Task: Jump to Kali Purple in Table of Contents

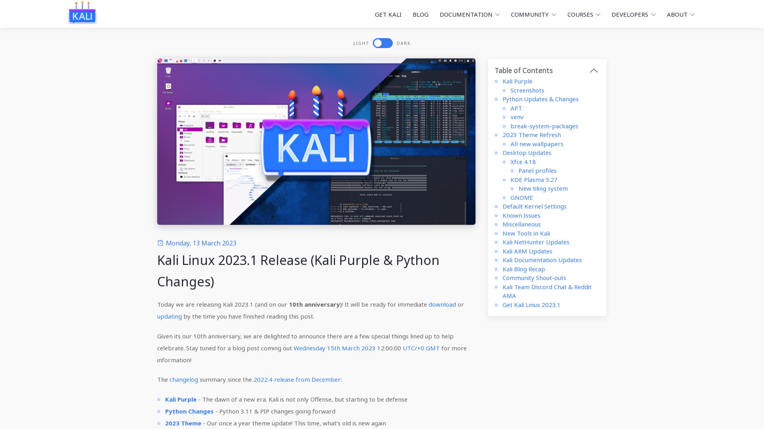Action: click(x=517, y=81)
